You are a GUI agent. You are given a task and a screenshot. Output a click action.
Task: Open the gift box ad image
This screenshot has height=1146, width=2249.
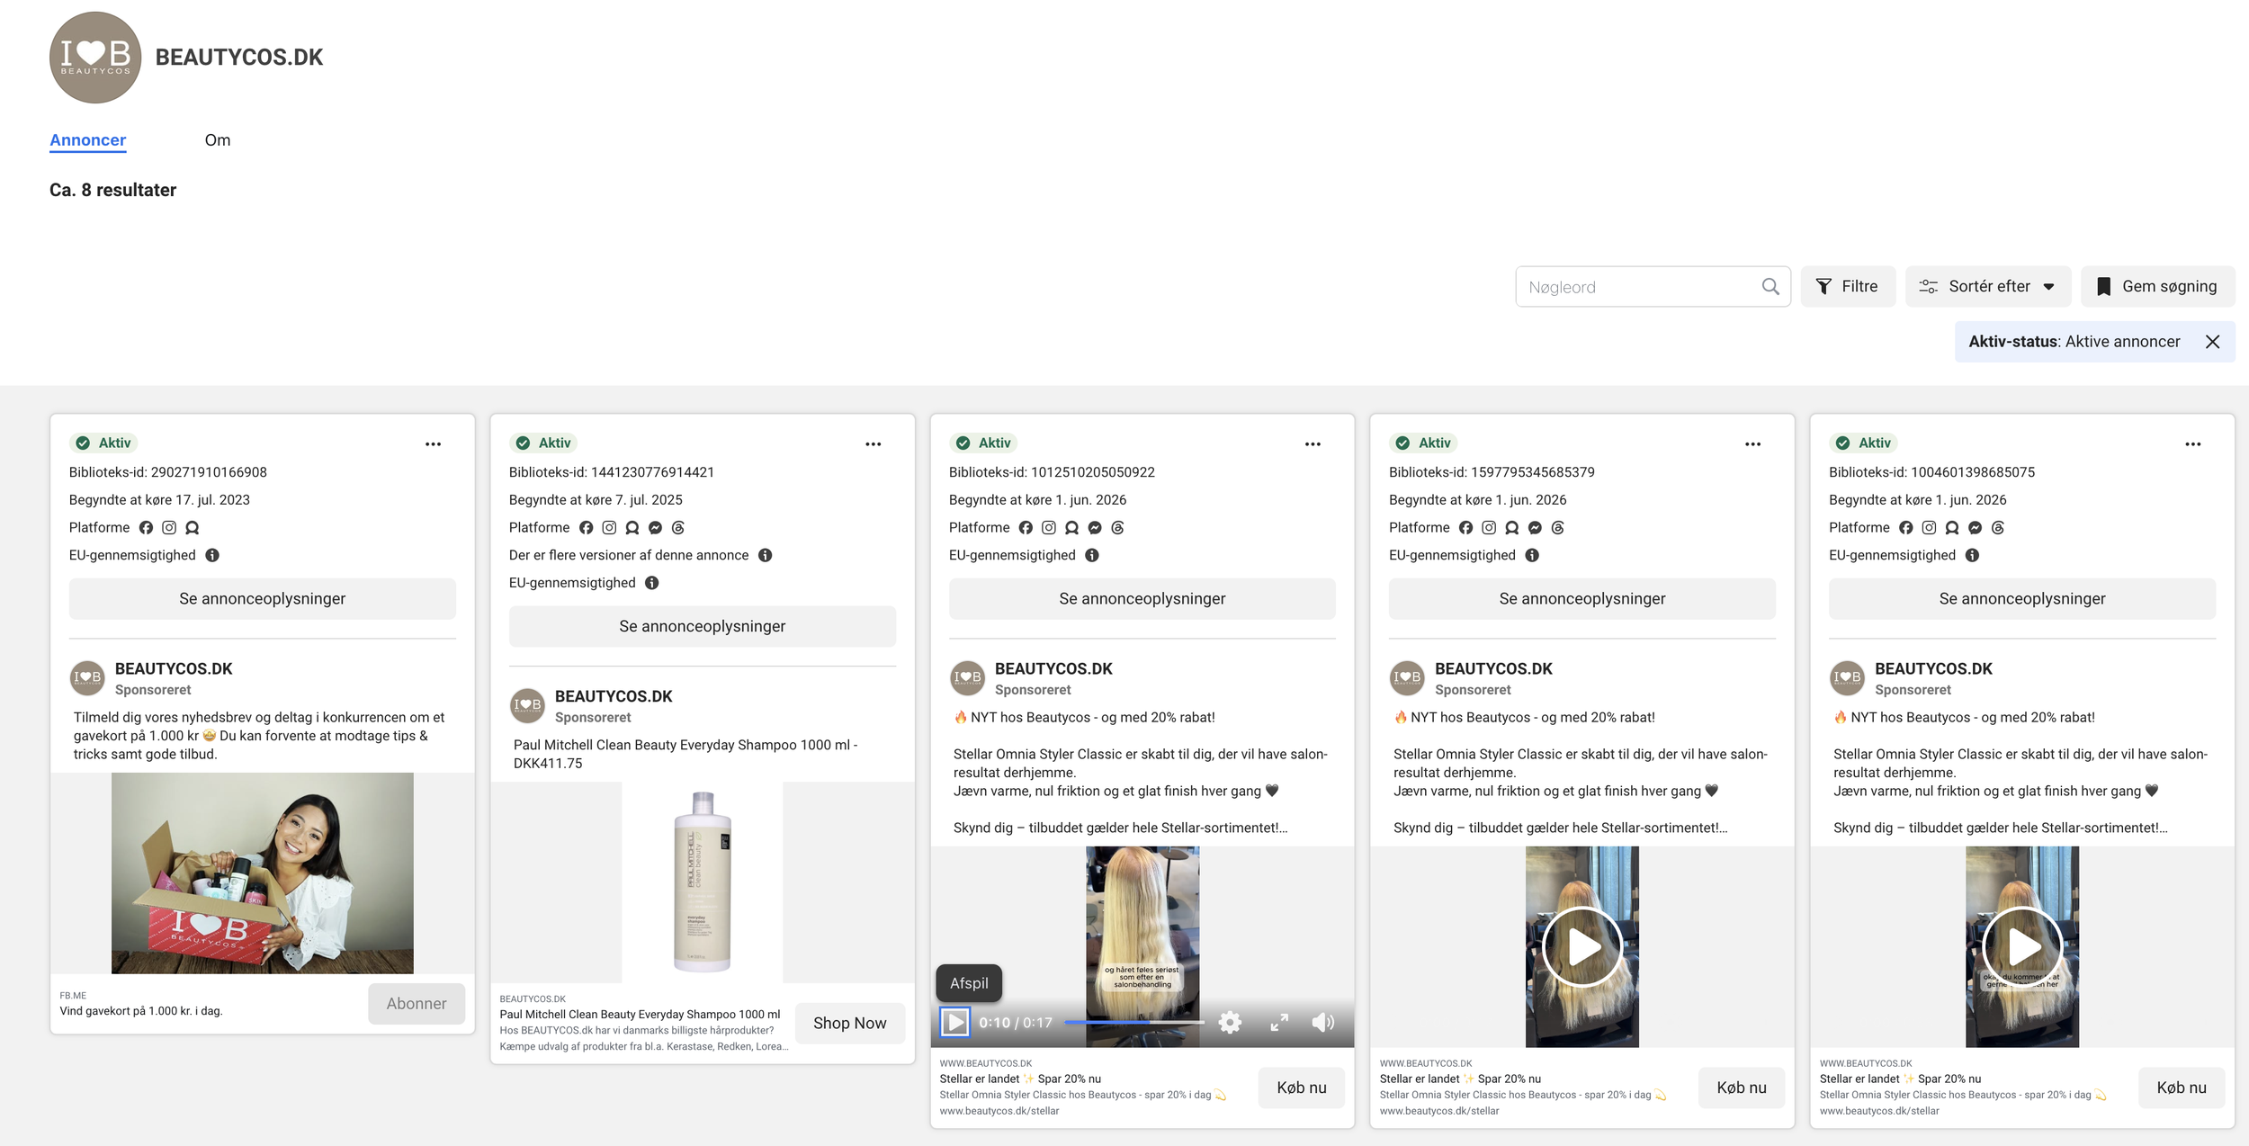[x=263, y=873]
